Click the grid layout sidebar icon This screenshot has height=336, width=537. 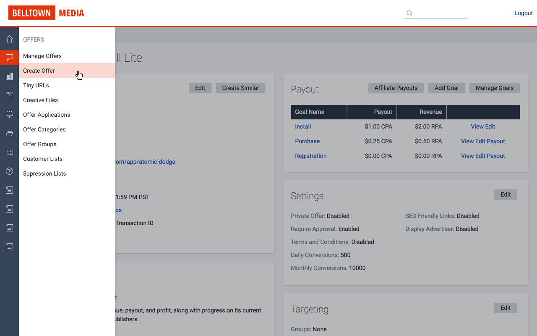pyautogui.click(x=9, y=152)
